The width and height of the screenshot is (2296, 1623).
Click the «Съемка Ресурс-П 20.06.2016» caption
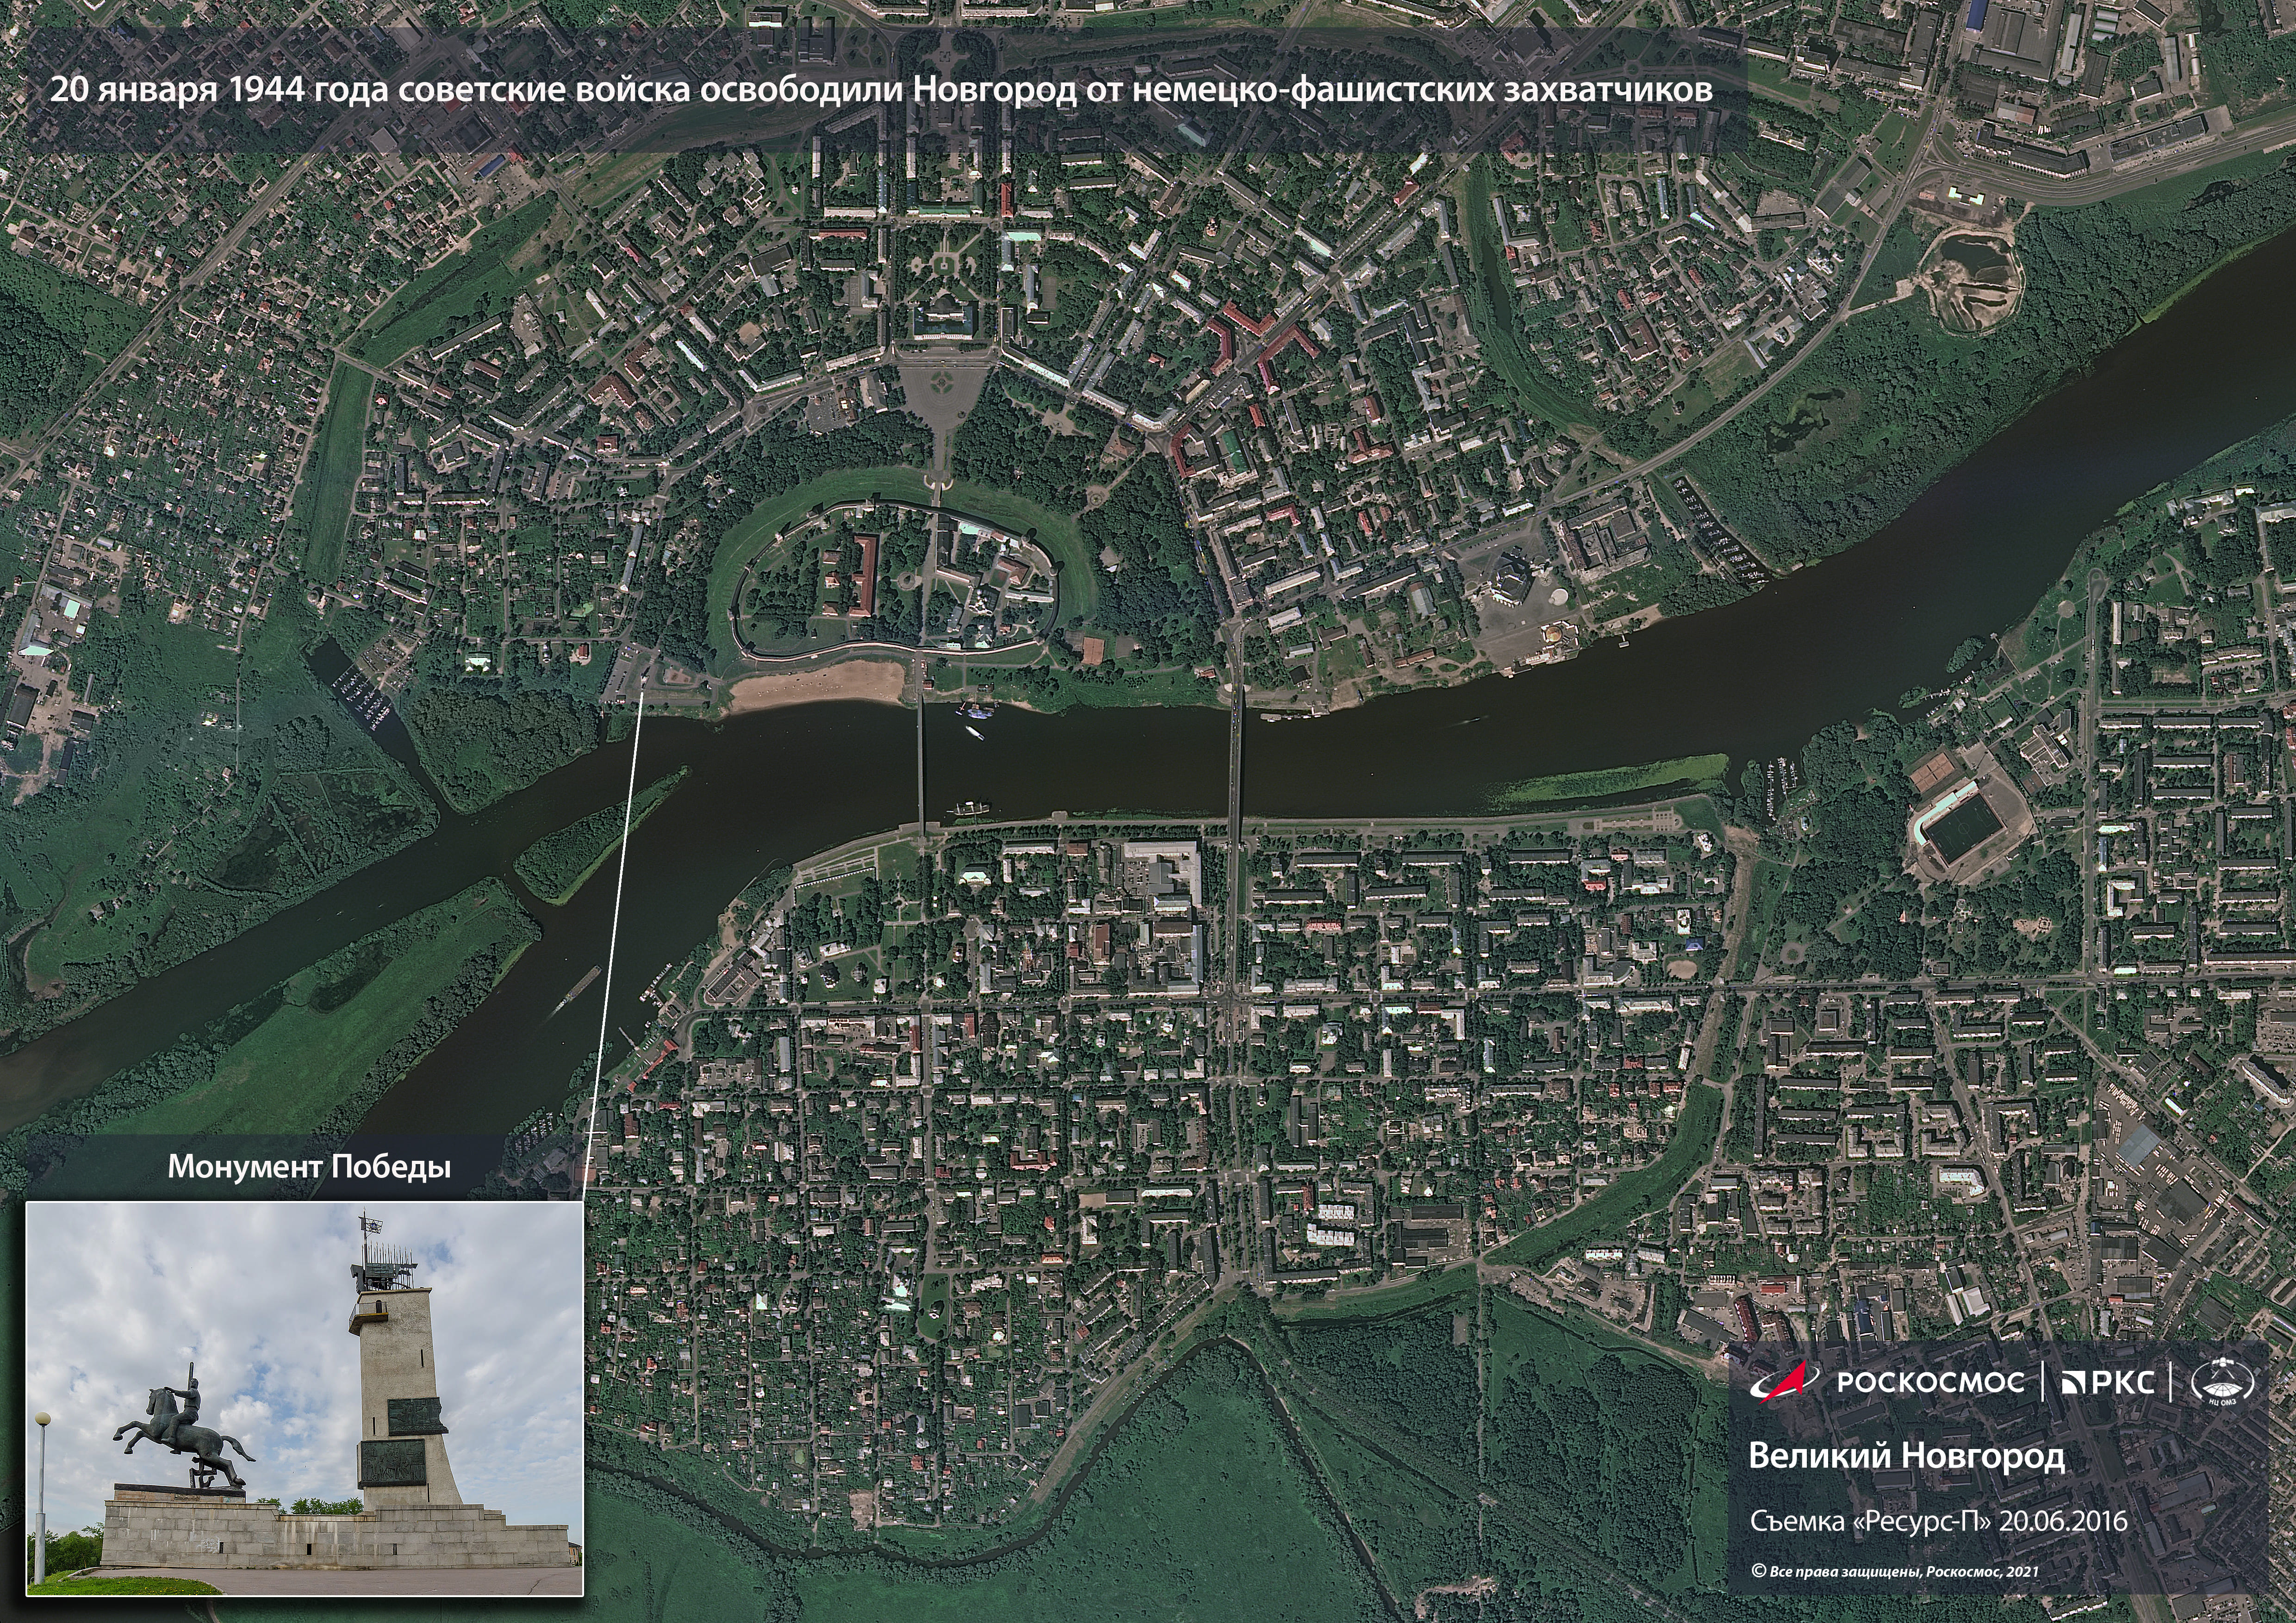(1937, 1521)
